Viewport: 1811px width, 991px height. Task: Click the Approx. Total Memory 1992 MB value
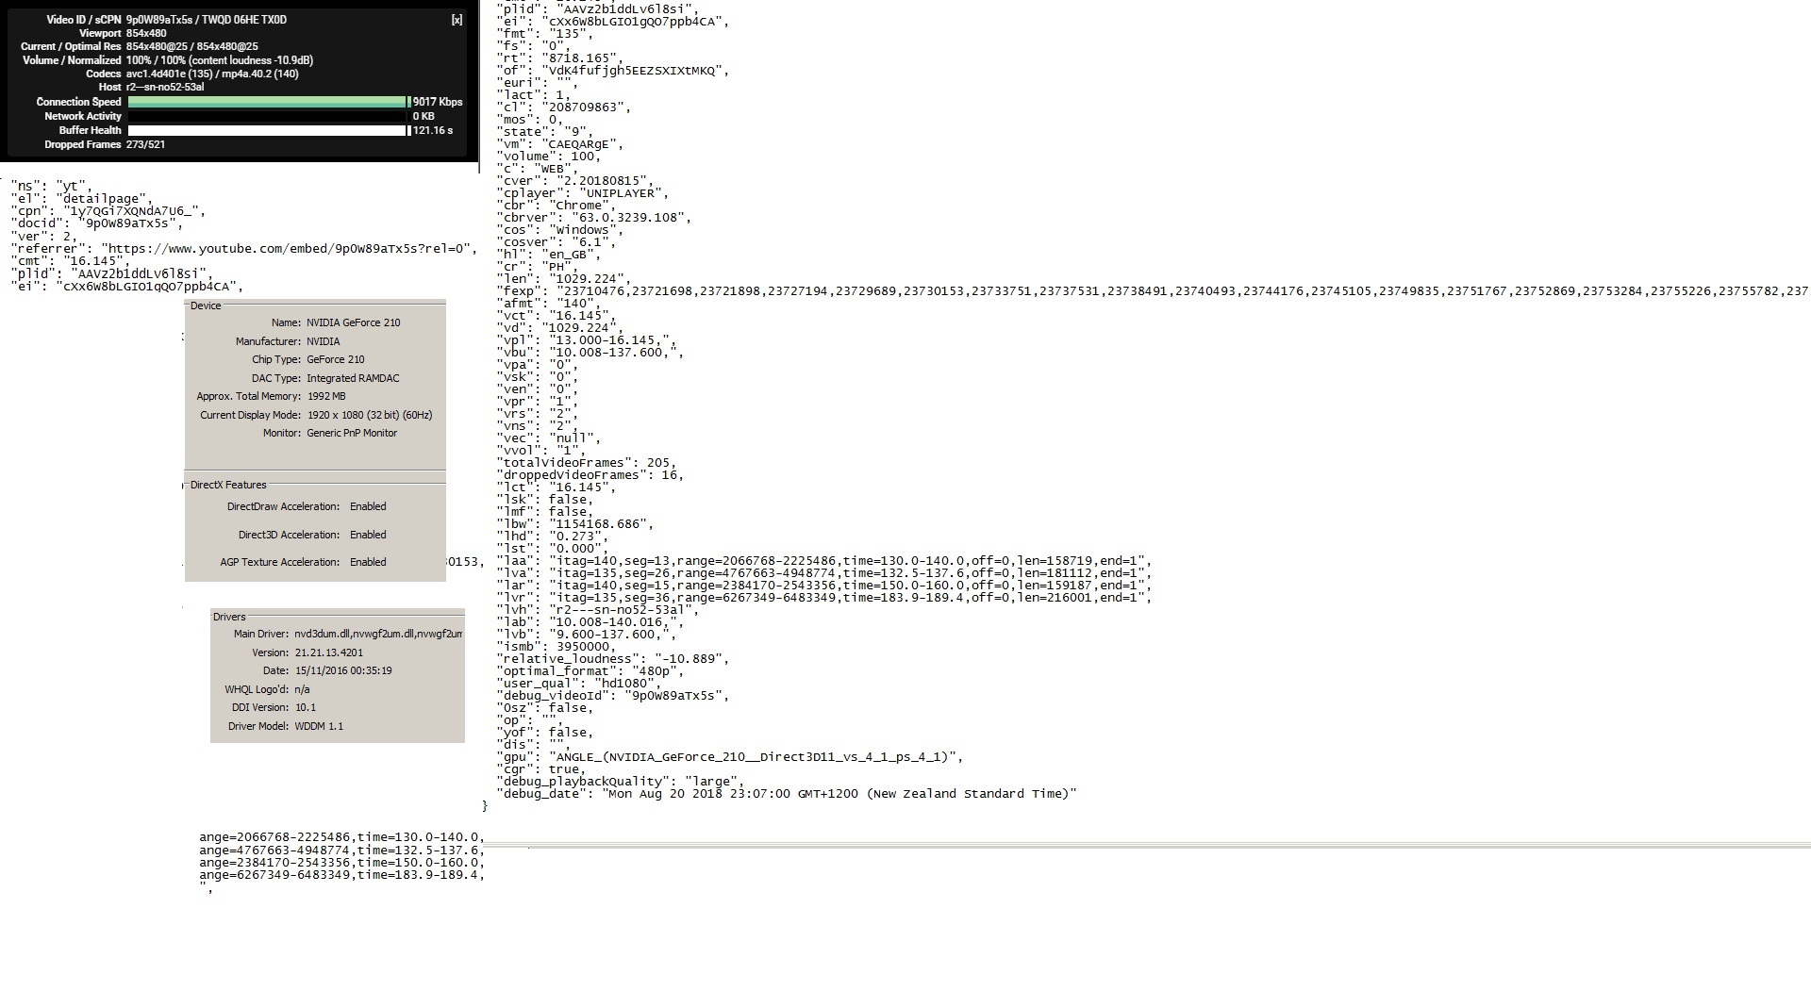pos(325,396)
